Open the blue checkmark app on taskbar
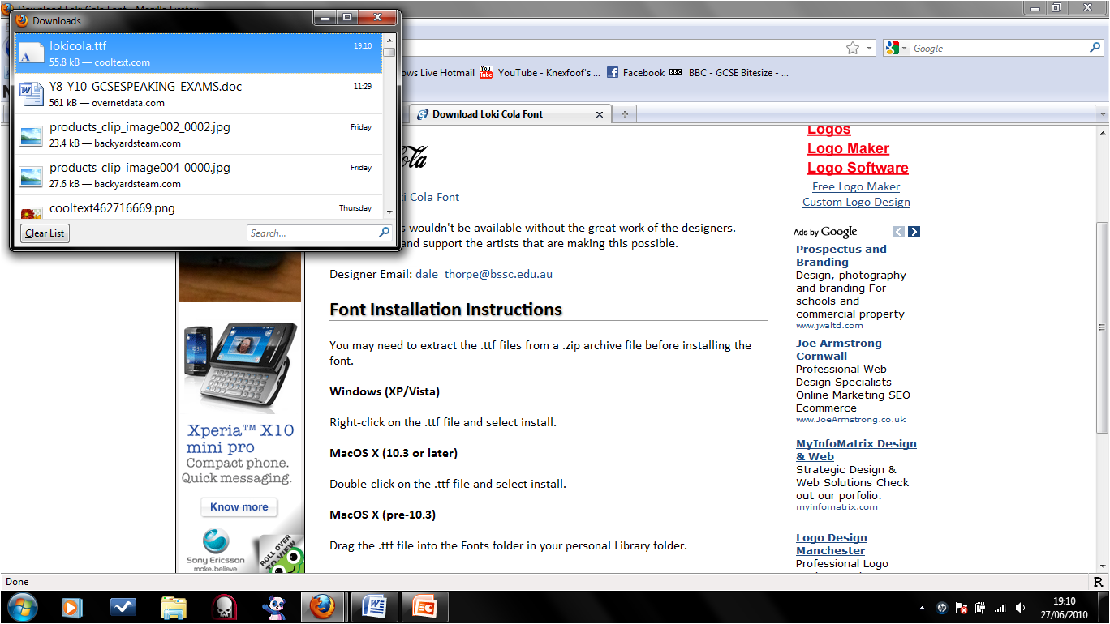This screenshot has height=624, width=1110. coord(123,607)
